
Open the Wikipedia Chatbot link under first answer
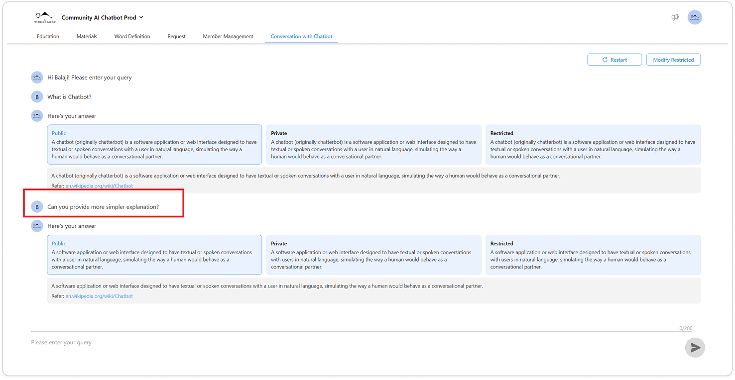tap(99, 186)
